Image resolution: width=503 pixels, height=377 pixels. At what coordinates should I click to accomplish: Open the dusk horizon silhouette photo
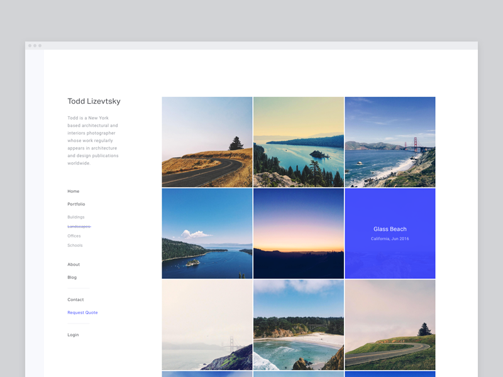coord(299,233)
